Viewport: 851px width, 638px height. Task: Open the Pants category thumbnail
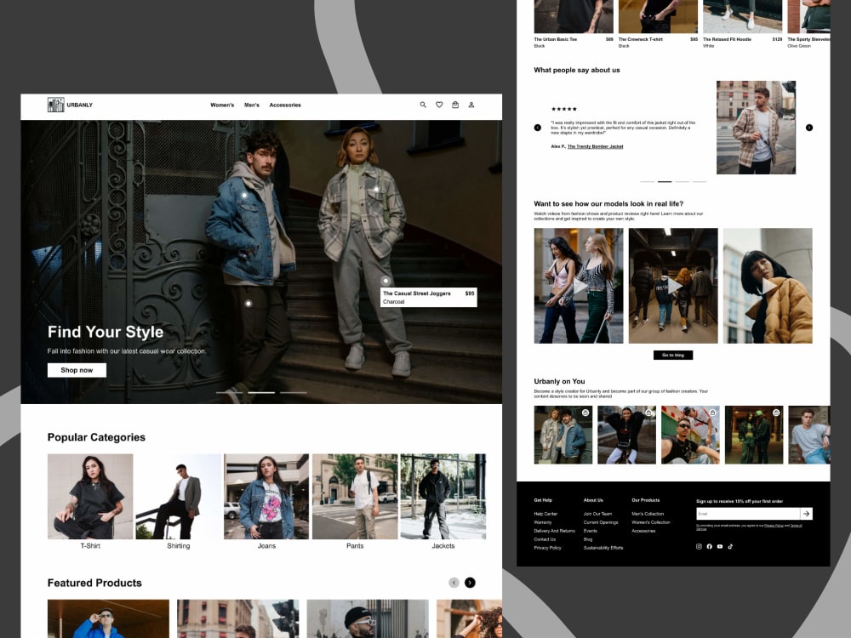355,497
